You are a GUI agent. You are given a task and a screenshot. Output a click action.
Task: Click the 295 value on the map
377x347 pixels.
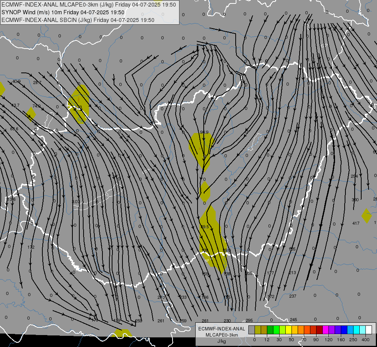tap(249, 320)
